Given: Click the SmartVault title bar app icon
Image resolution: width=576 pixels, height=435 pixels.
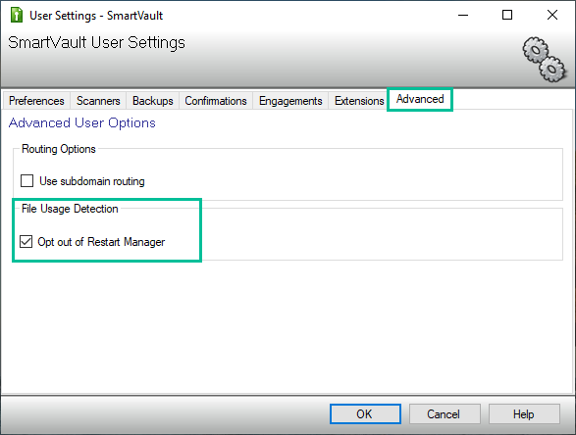Looking at the screenshot, I should pos(17,16).
